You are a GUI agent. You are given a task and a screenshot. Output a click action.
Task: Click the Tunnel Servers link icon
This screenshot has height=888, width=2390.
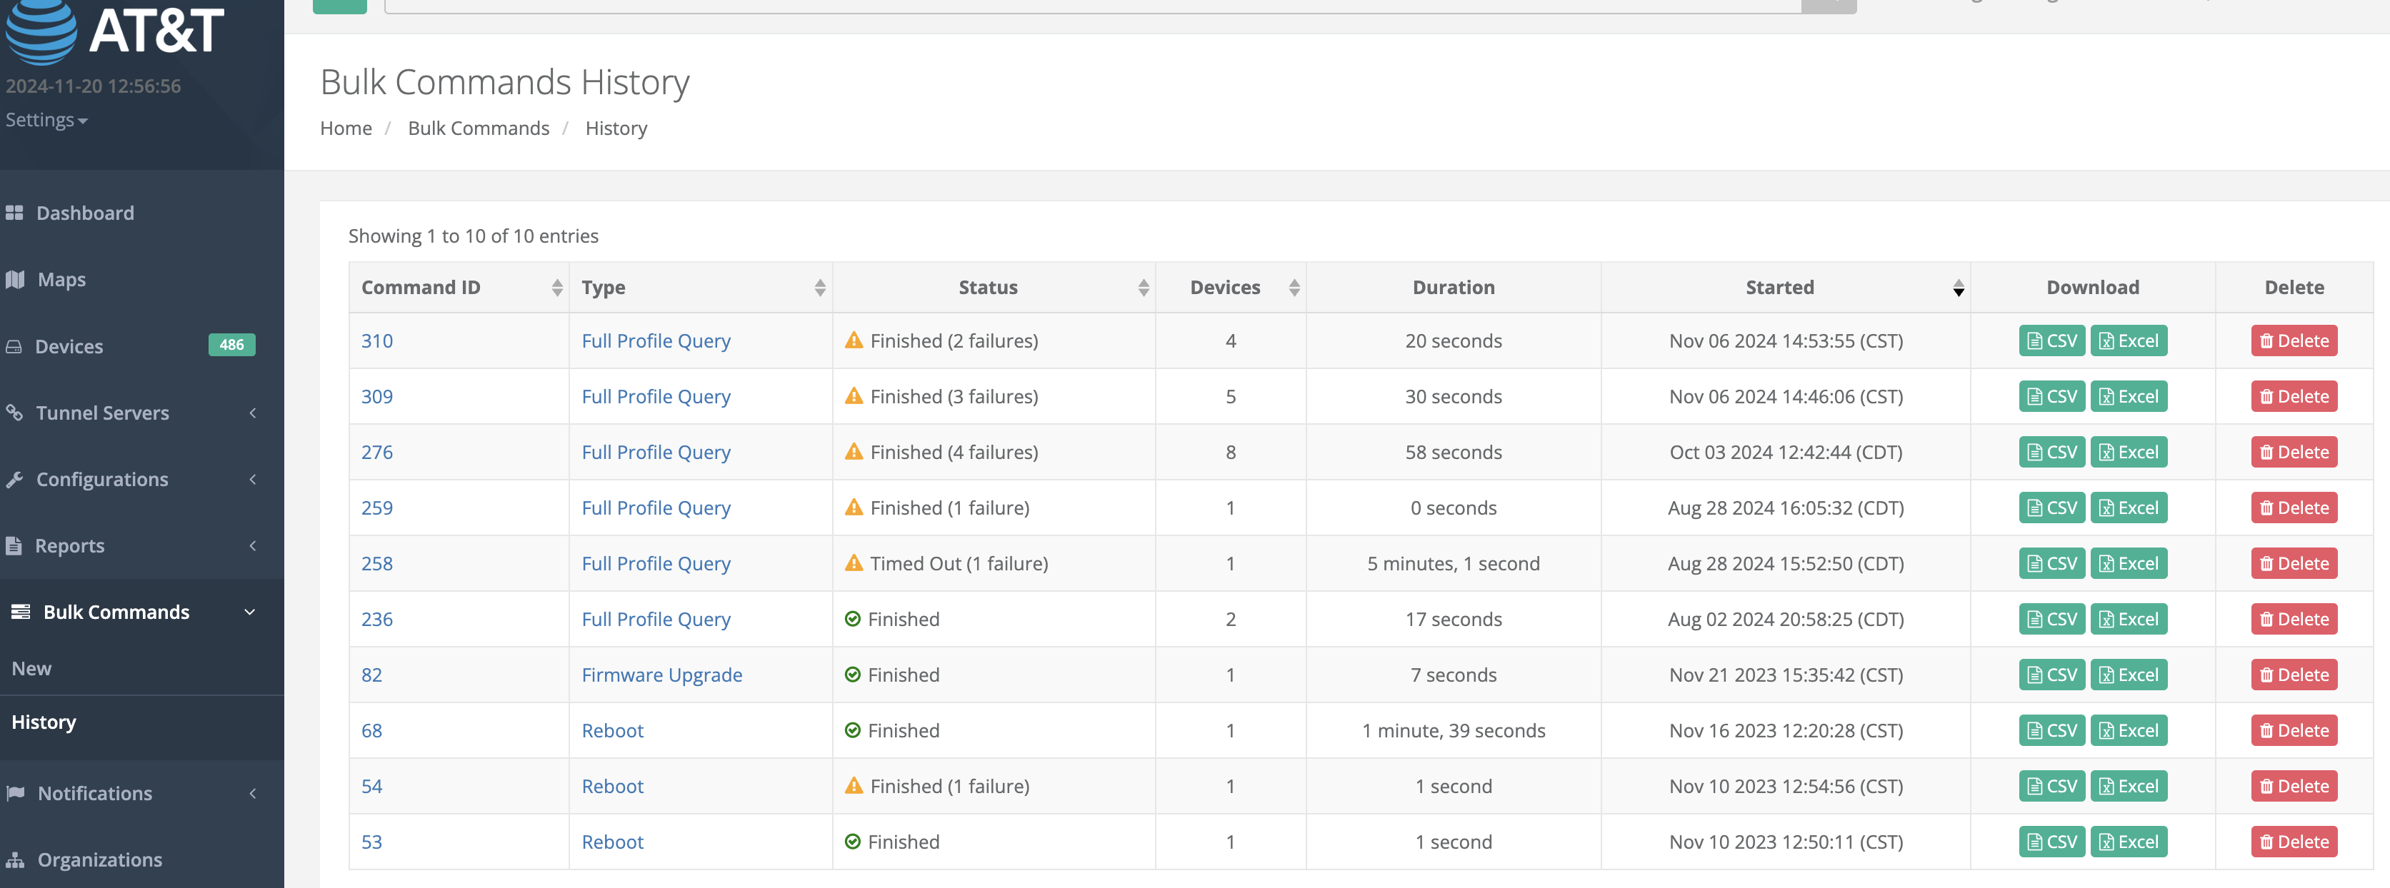pyautogui.click(x=14, y=413)
